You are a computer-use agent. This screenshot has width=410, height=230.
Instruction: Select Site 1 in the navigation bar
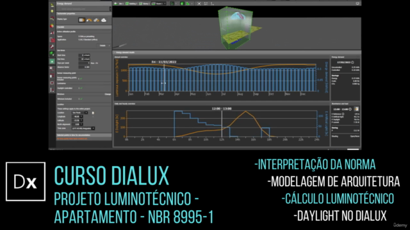(x=119, y=4)
